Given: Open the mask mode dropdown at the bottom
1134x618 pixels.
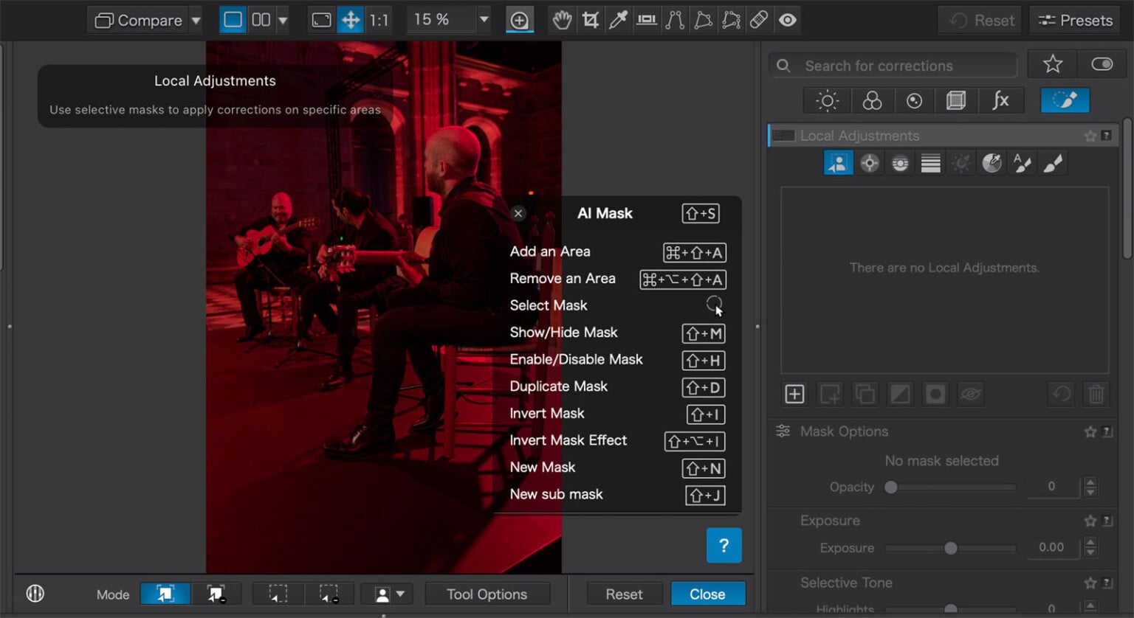Looking at the screenshot, I should coord(399,594).
